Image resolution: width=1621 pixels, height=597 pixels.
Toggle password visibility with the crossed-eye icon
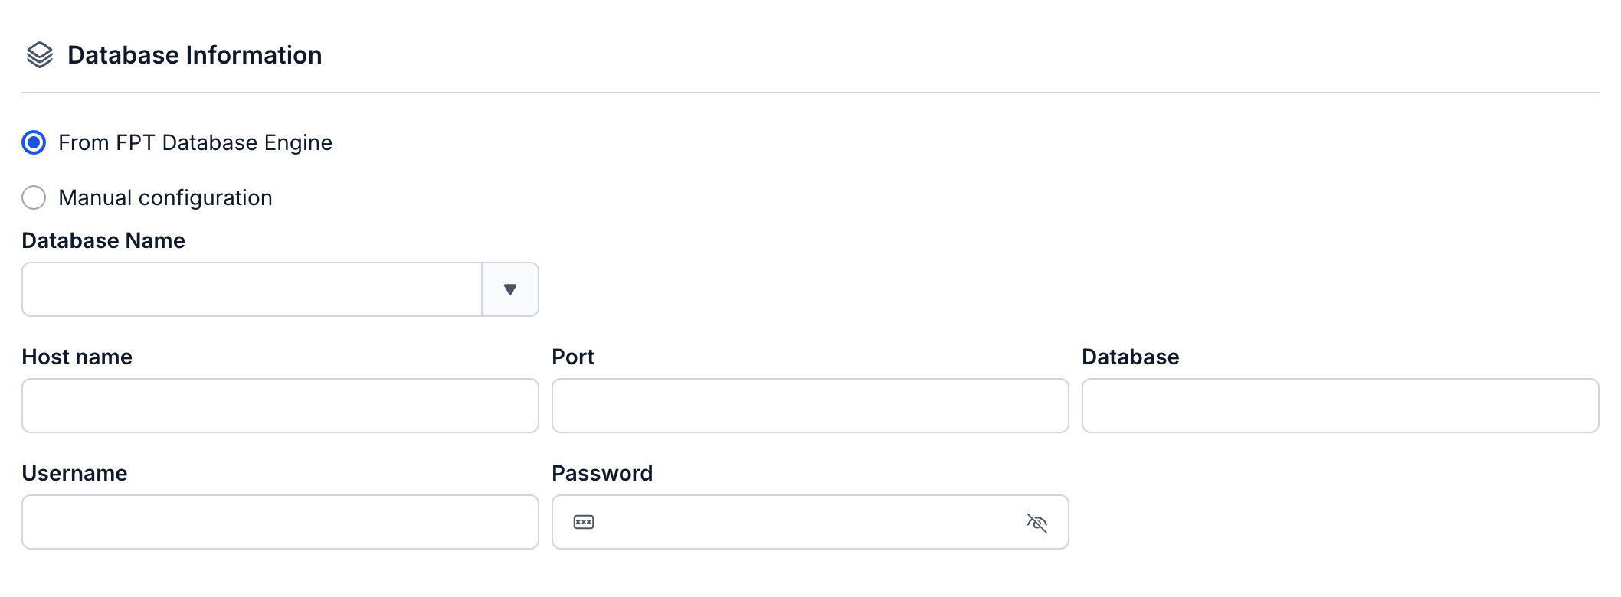coord(1036,523)
